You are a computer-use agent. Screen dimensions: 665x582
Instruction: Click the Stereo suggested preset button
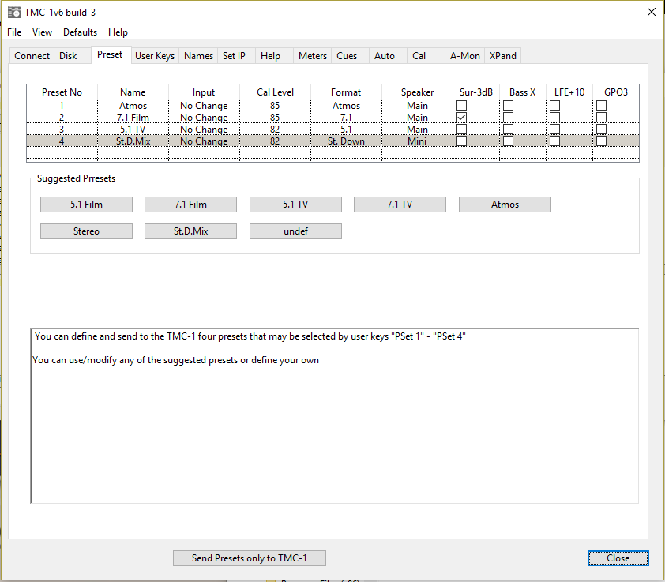click(87, 231)
